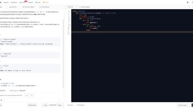Fold the if block at line 9

70,26
